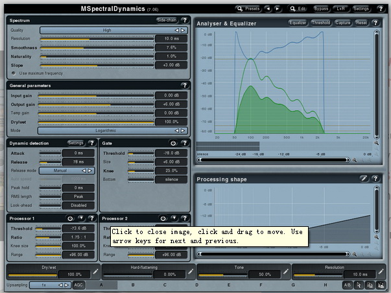Click the Capture button in analyser
This screenshot has height=293, width=391.
(342, 23)
